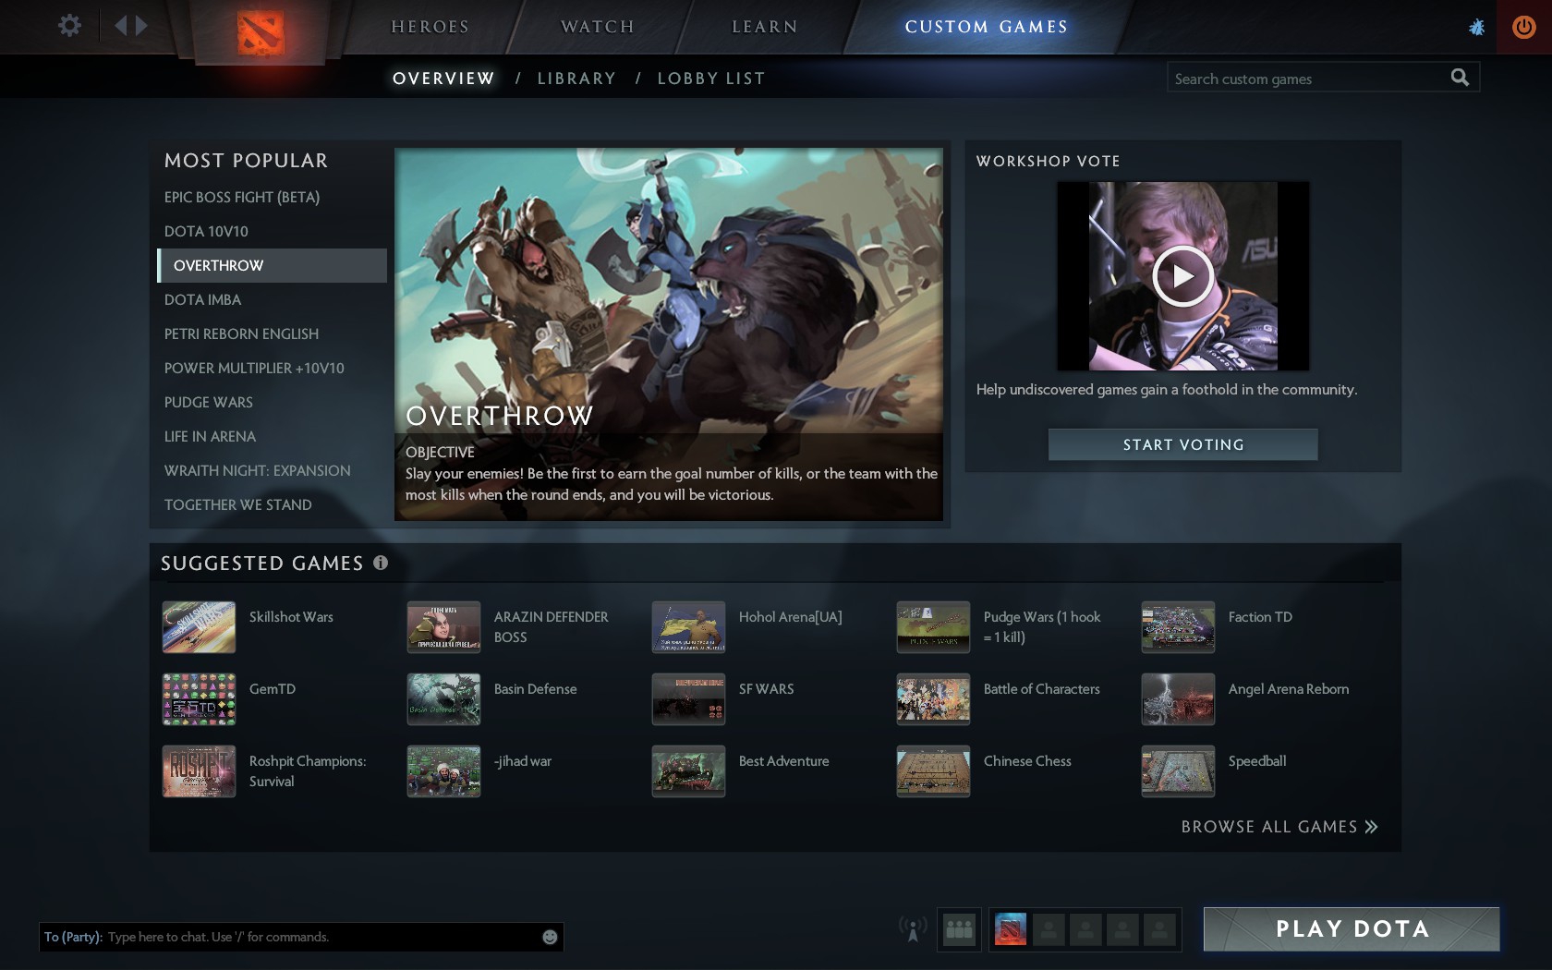The width and height of the screenshot is (1552, 970).
Task: Click the Search custom games field
Action: coord(1303,79)
